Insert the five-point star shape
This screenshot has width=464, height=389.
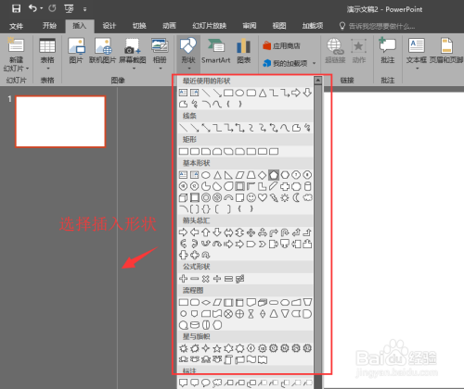pyautogui.click(x=217, y=348)
